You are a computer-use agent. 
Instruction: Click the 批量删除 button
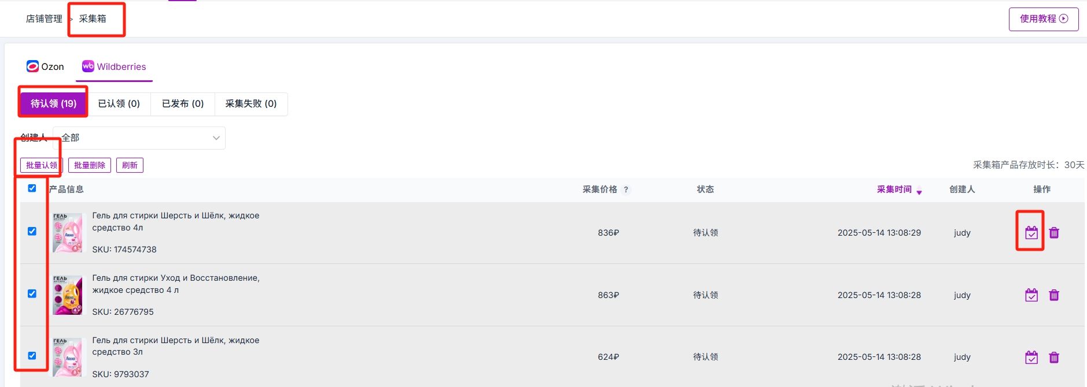[x=90, y=165]
